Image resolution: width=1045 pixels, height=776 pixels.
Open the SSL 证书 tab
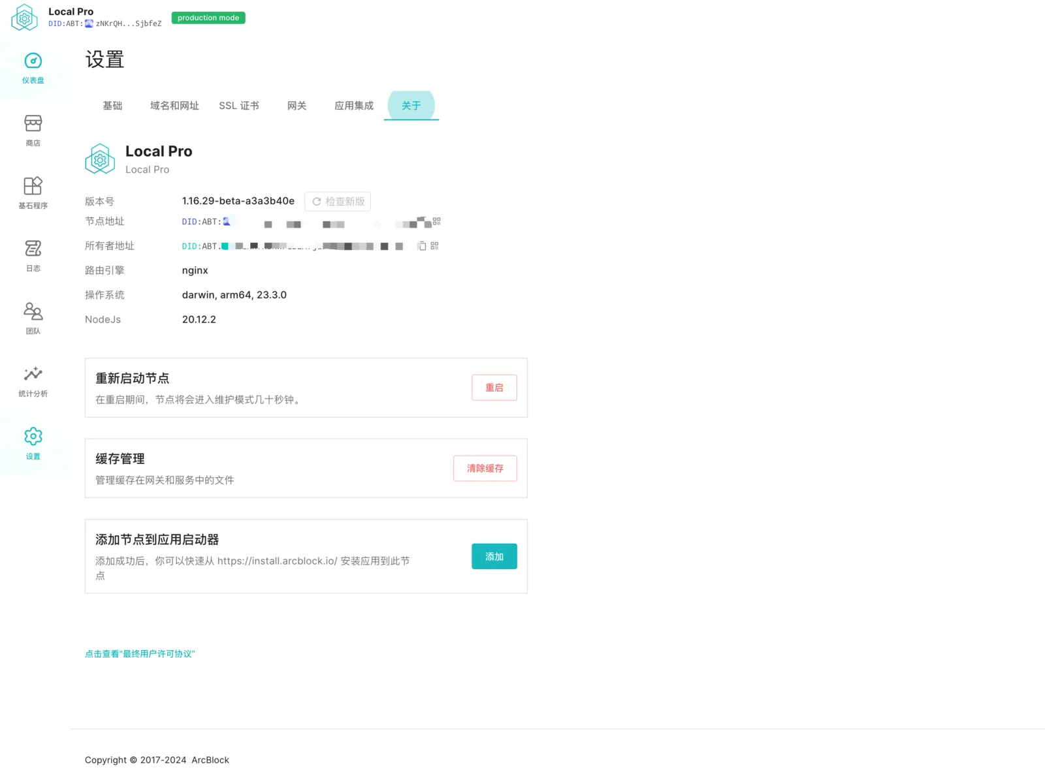tap(239, 106)
